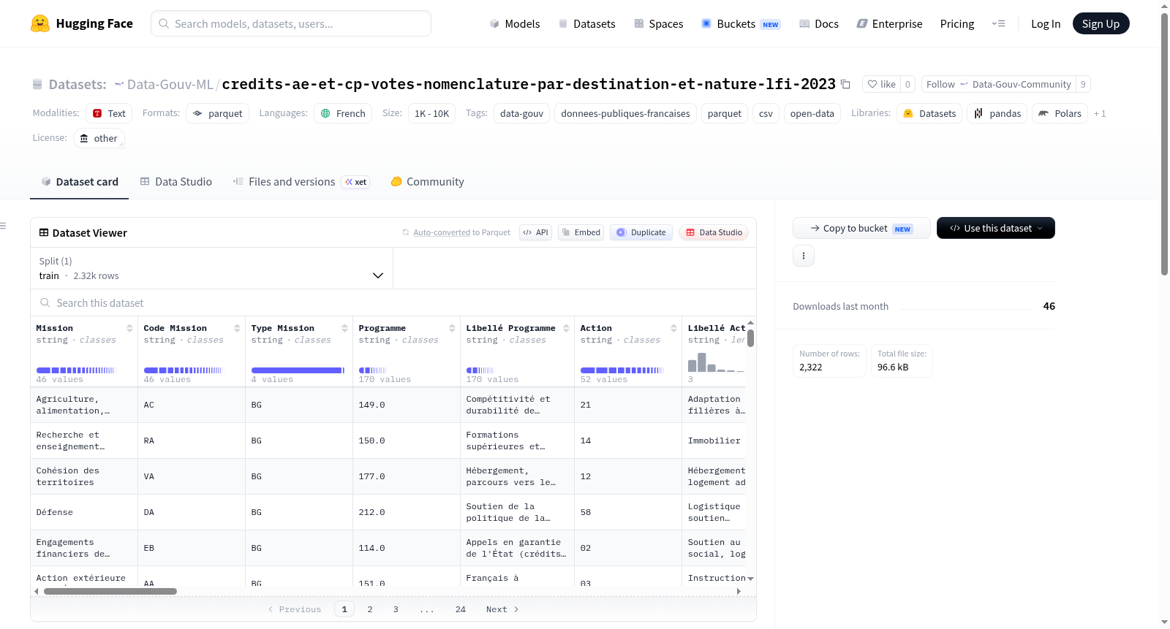The width and height of the screenshot is (1170, 629).
Task: Open the Enterprise nav item
Action: pos(889,23)
